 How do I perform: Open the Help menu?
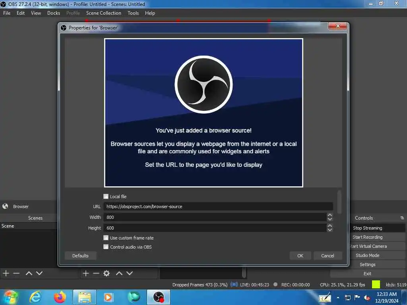point(150,13)
